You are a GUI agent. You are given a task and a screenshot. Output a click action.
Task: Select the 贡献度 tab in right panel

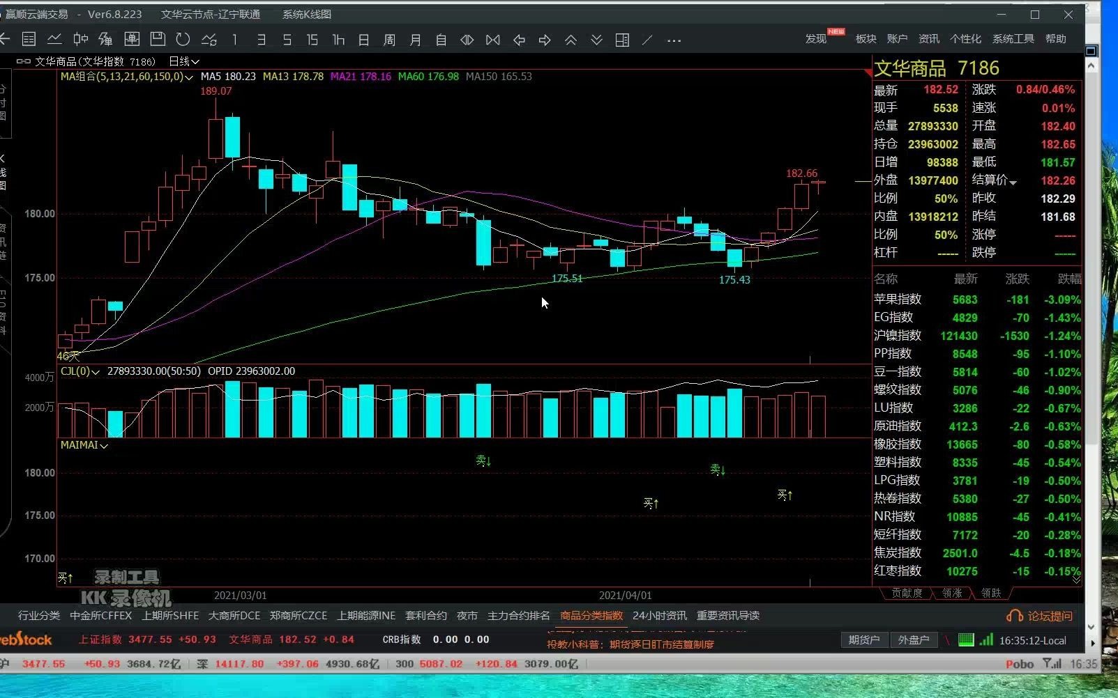907,593
